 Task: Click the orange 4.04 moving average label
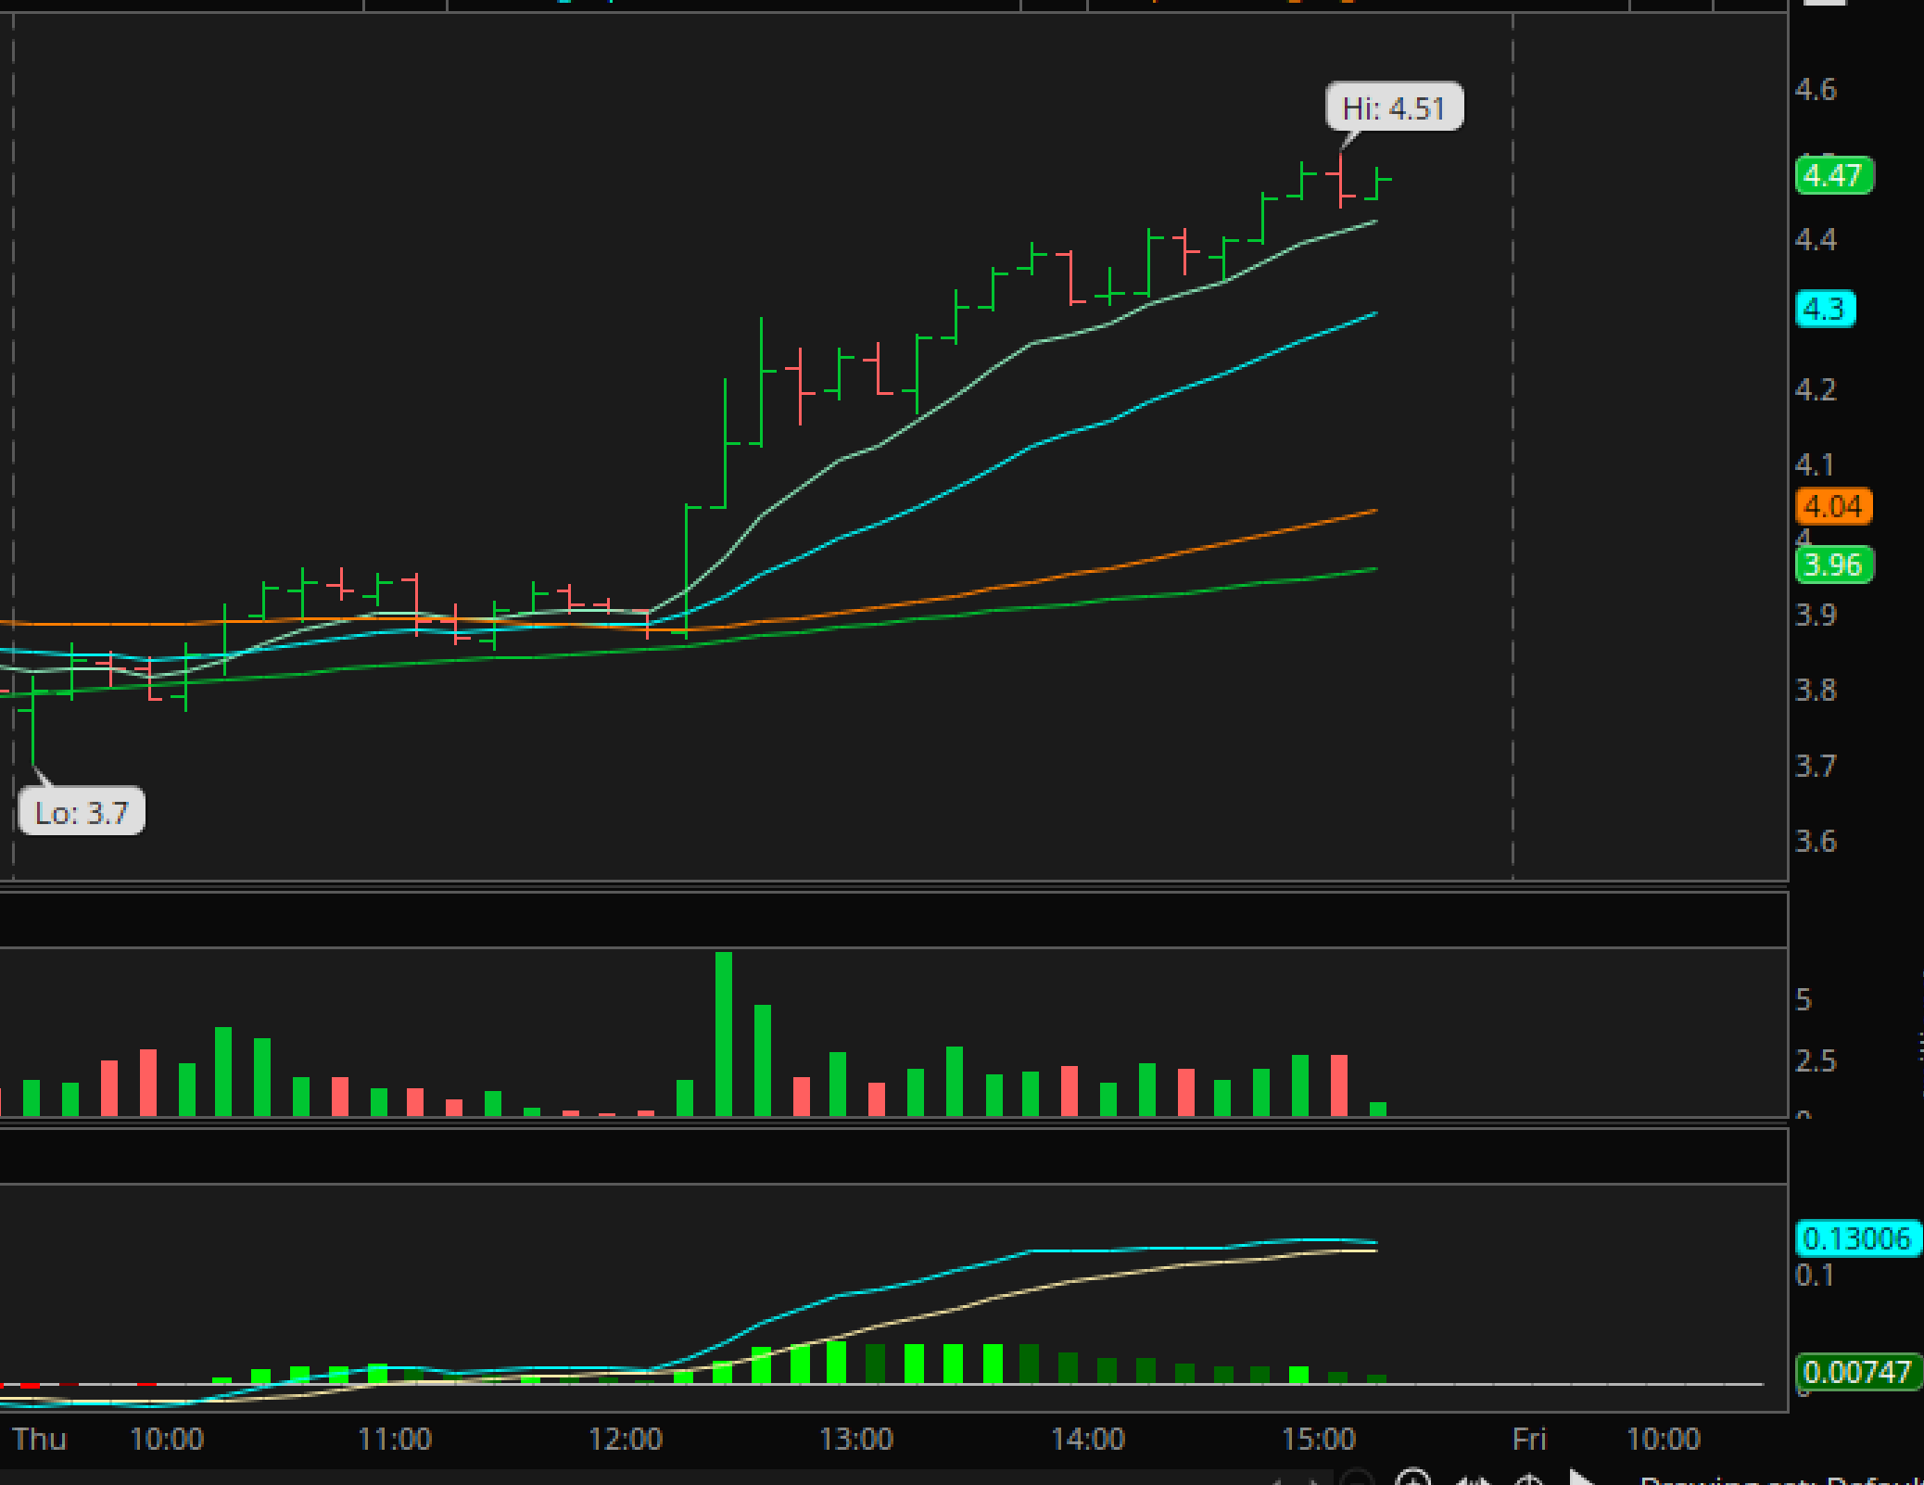[x=1833, y=506]
